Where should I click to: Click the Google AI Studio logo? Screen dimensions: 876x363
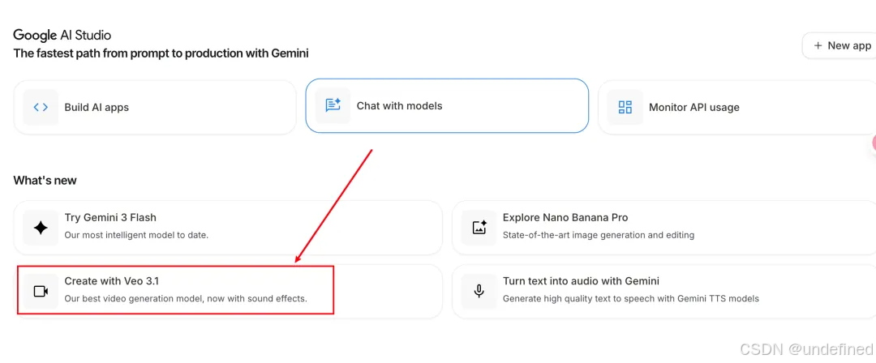pyautogui.click(x=62, y=35)
